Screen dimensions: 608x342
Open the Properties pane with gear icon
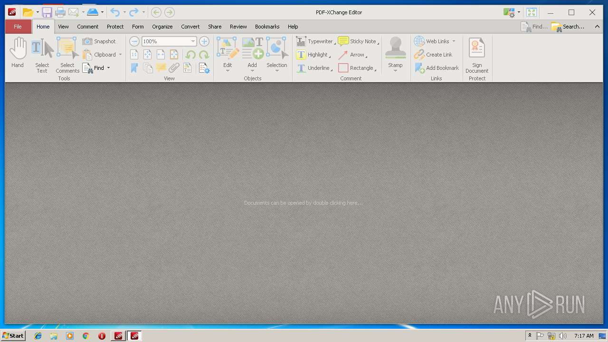(204, 68)
